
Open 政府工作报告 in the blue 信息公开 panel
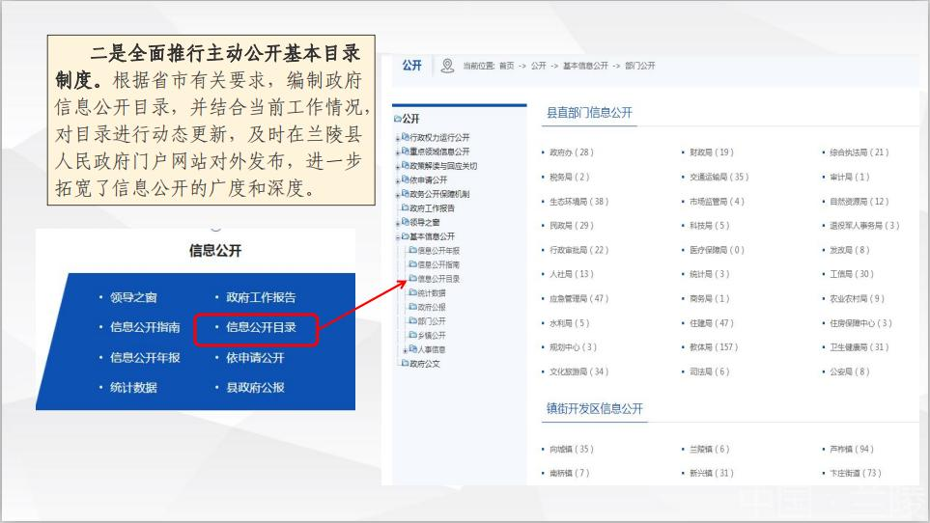(x=261, y=297)
